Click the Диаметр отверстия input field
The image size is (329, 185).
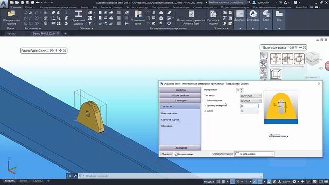click(x=249, y=106)
